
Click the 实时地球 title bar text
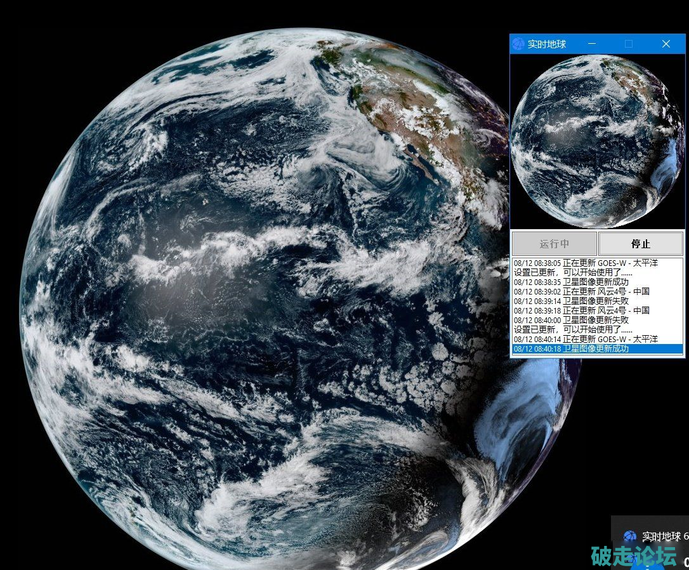tap(547, 44)
